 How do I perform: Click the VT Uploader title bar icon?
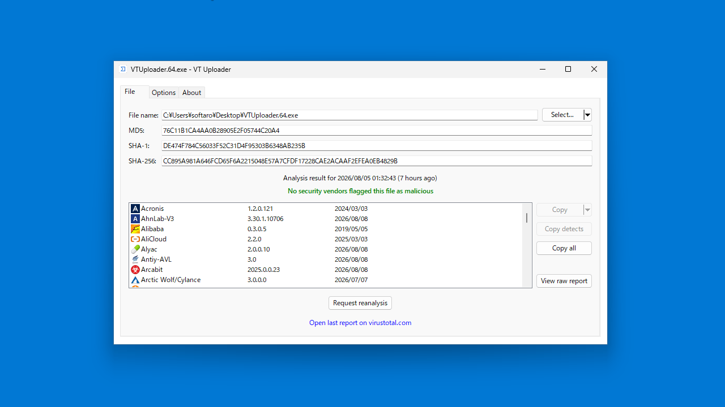coord(123,69)
